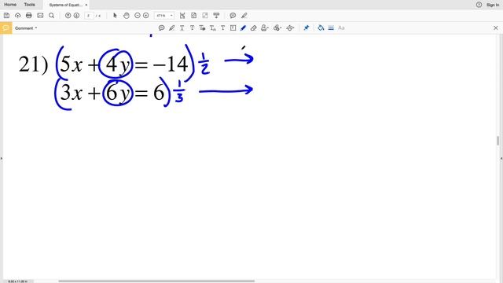Open the zoom percentage dropdown
Image resolution: width=503 pixels, height=283 pixels.
point(171,16)
